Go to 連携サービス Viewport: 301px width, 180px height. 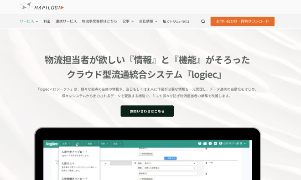(x=66, y=21)
